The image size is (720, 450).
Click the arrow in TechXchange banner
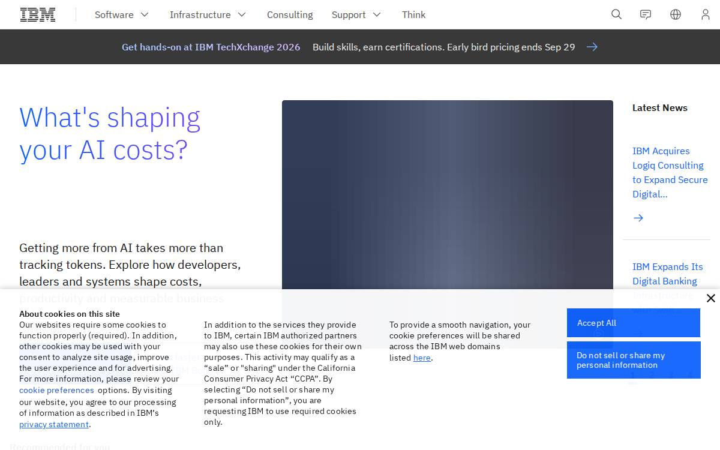tap(592, 47)
